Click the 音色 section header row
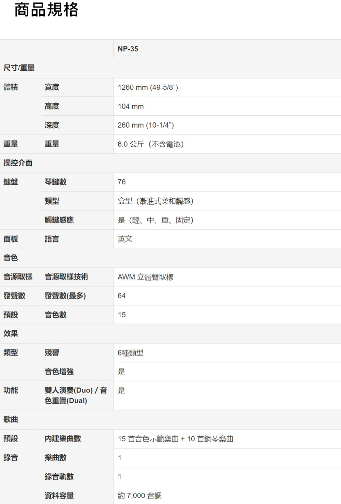Image resolution: width=341 pixels, height=504 pixels. (x=170, y=258)
